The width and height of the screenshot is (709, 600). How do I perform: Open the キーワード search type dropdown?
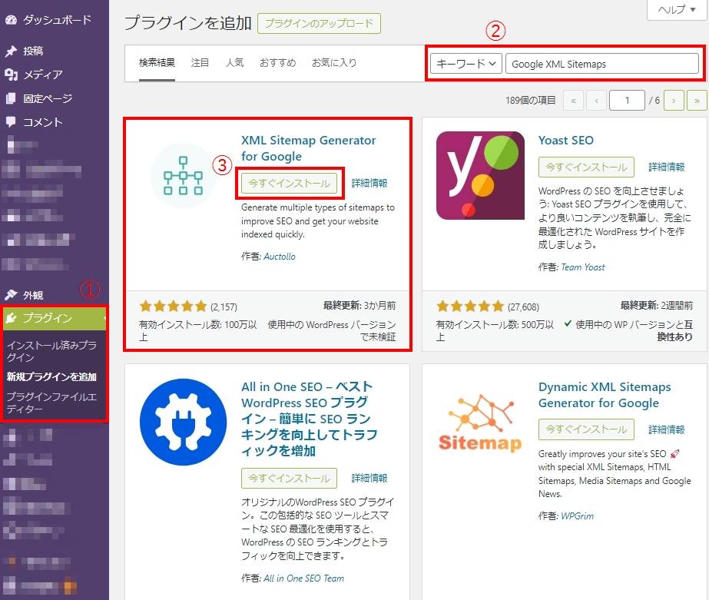(x=466, y=65)
